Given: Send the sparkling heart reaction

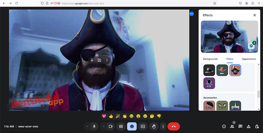Looking at the screenshot, I should click(x=104, y=116).
